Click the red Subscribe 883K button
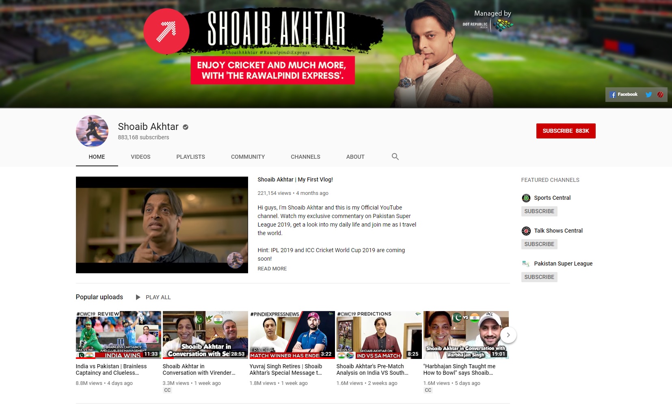The width and height of the screenshot is (672, 404). click(x=566, y=131)
